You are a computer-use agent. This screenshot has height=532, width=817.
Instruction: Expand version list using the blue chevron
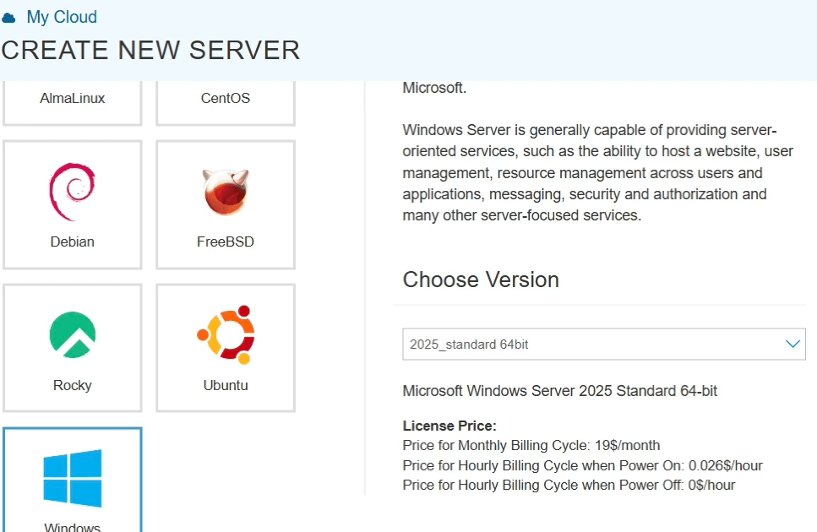click(792, 345)
